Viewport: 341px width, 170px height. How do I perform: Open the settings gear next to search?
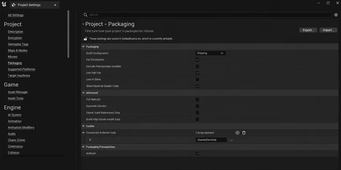click(336, 15)
